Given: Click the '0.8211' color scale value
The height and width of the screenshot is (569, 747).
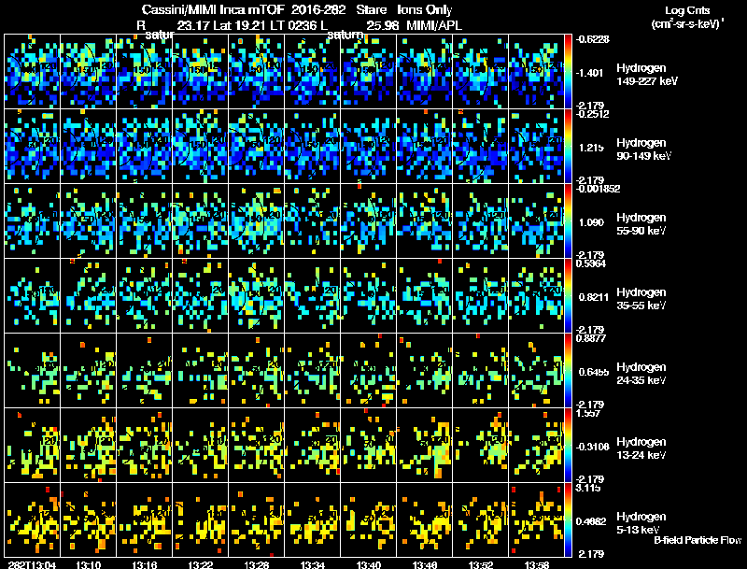Looking at the screenshot, I should [594, 297].
